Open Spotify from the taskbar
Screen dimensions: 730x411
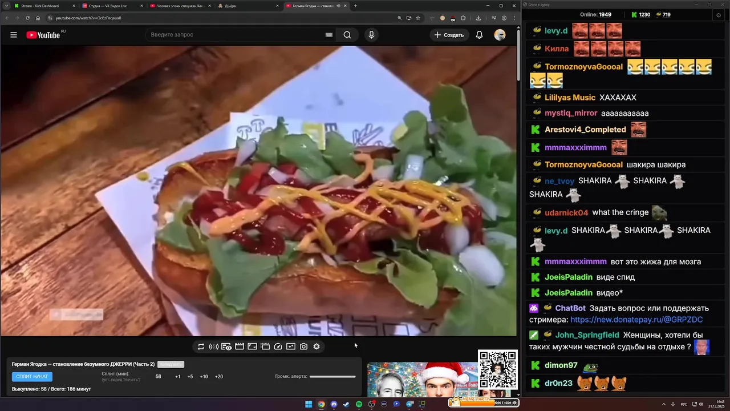[359, 404]
